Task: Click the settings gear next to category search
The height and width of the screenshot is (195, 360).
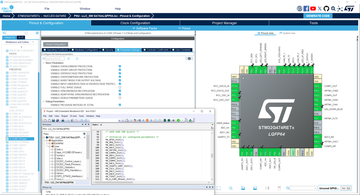Action: coord(37,33)
